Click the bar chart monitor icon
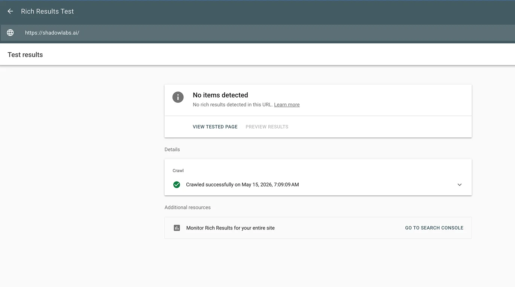 point(177,228)
